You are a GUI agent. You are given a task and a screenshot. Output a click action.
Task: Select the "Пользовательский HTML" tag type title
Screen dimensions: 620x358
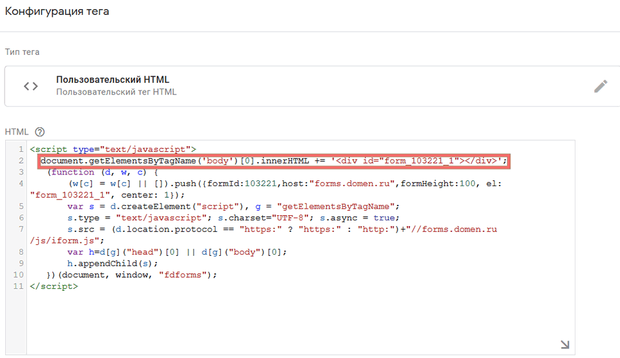coord(112,80)
